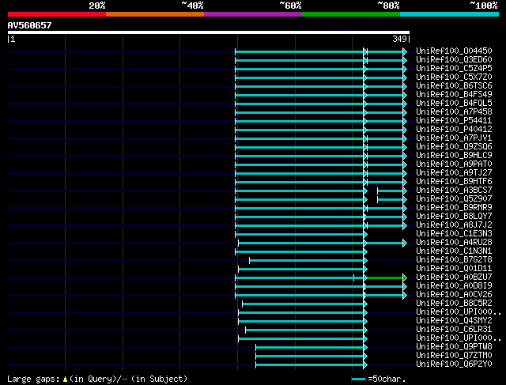Screen dimensions: 506x385
Task: Click the AV560657 query name
Action: (30, 25)
